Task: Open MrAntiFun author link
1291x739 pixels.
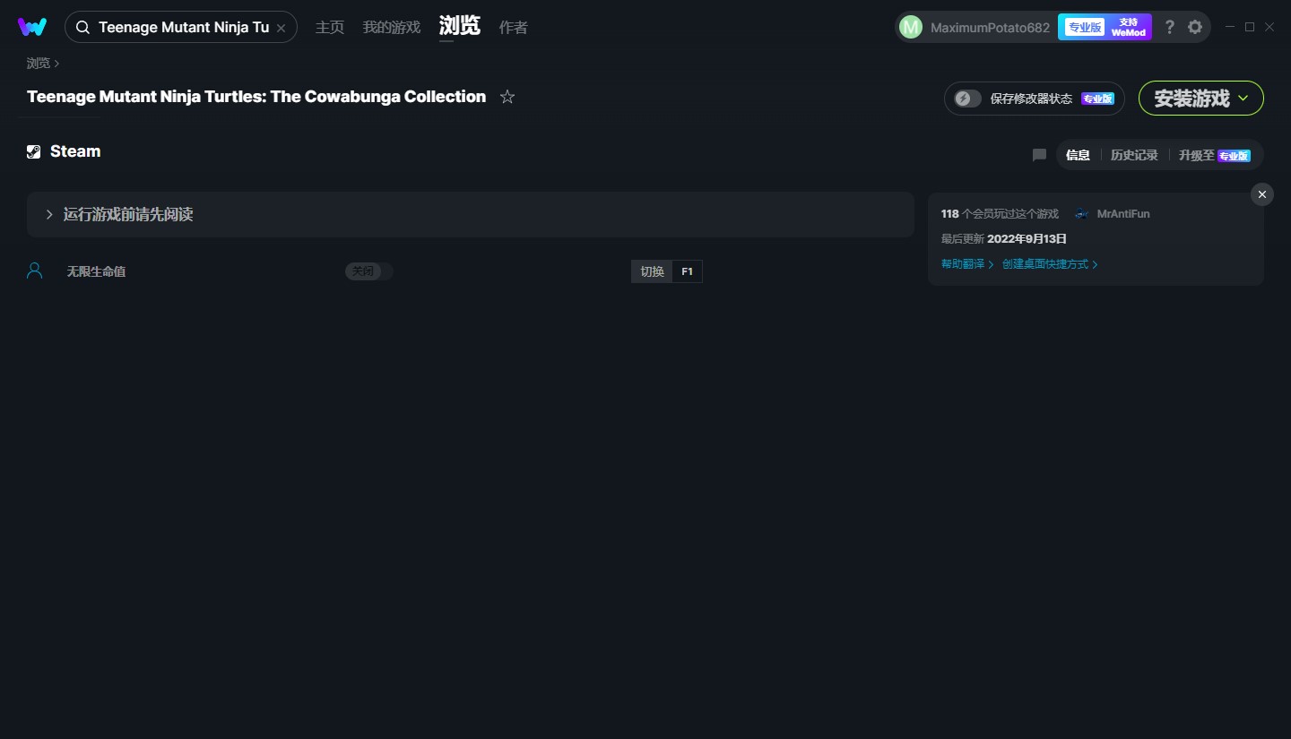Action: click(1123, 214)
